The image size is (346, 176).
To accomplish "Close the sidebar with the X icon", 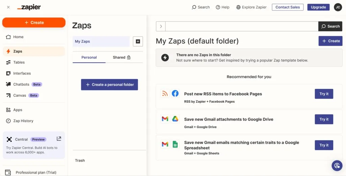I will 8,7.
